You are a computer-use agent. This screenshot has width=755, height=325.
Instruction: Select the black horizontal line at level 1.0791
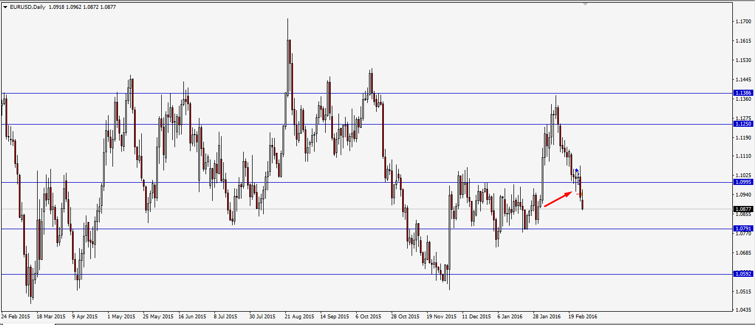pos(366,229)
